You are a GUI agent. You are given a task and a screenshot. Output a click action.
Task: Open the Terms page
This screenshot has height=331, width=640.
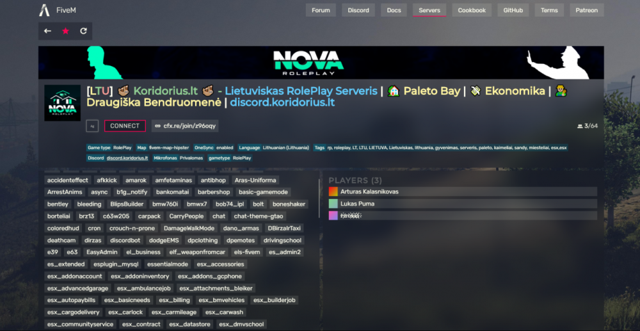click(x=549, y=10)
